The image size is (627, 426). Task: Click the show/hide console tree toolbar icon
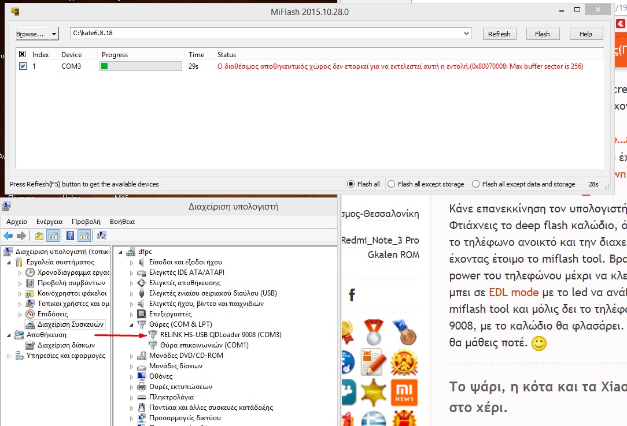[x=53, y=236]
